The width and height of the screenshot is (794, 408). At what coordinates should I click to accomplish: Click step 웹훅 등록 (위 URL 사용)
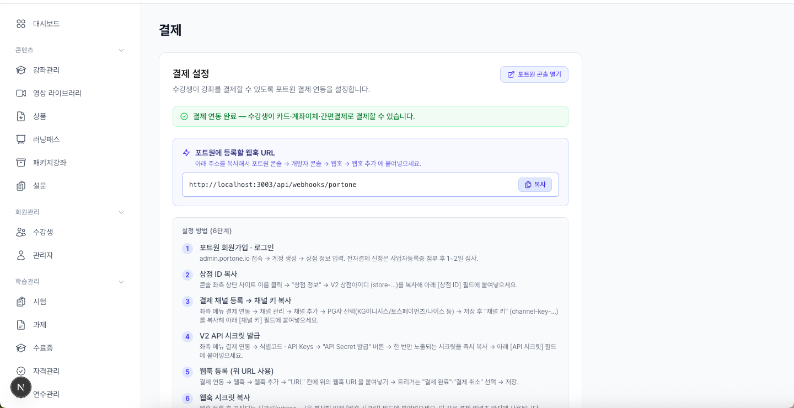pos(237,371)
